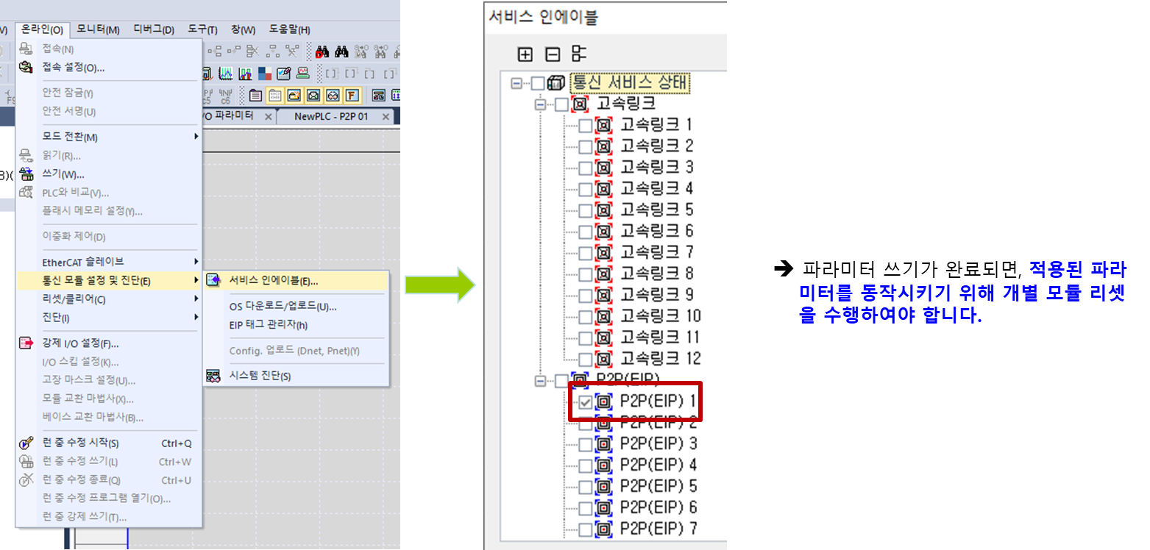Open the 디버그(D) menu
The height and width of the screenshot is (550, 1150).
[154, 29]
